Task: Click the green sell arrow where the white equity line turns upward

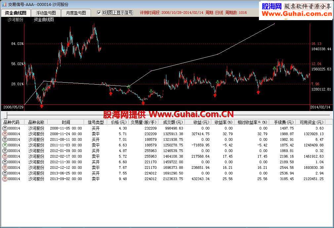Action: [129, 87]
